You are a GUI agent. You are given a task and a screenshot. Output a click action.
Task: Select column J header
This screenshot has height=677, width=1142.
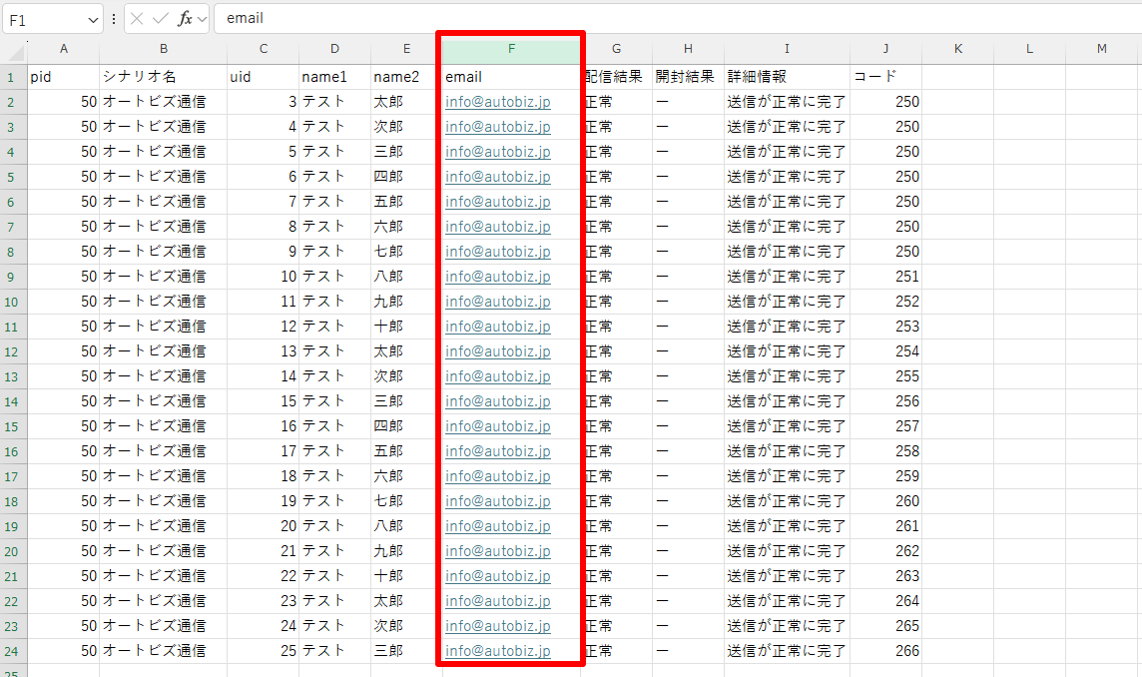point(885,49)
